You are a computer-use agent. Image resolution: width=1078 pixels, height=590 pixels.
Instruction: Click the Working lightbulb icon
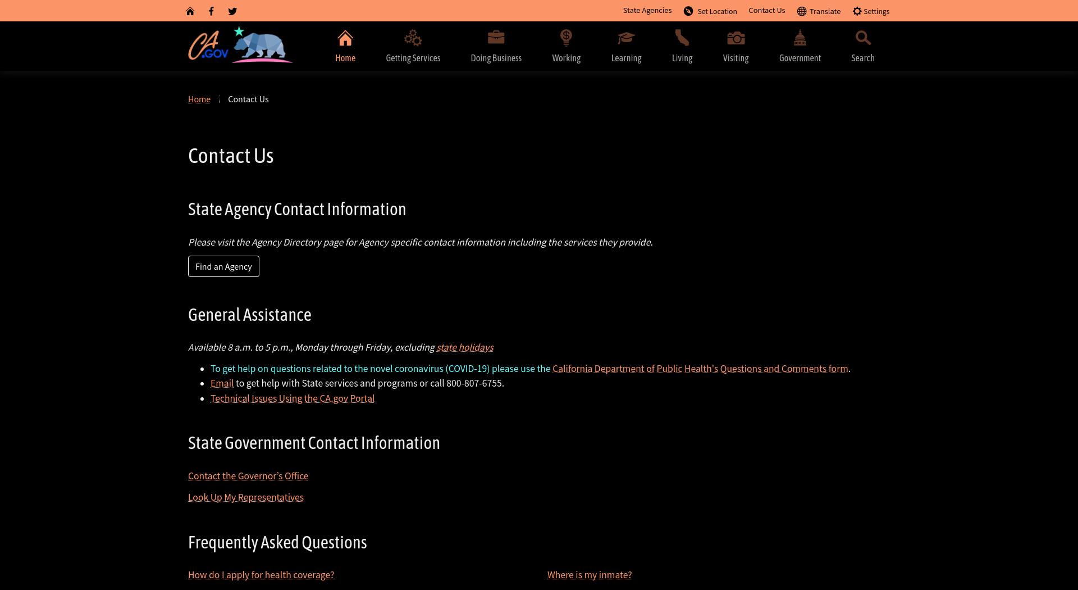coord(566,38)
